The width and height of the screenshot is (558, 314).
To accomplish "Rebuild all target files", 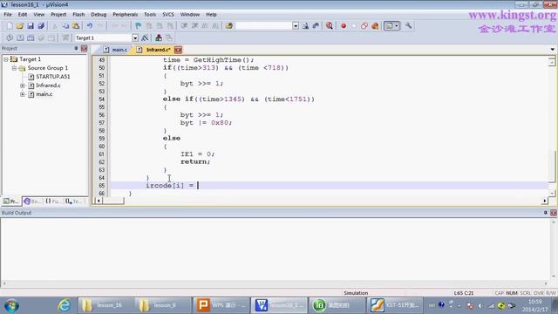I will [31, 38].
